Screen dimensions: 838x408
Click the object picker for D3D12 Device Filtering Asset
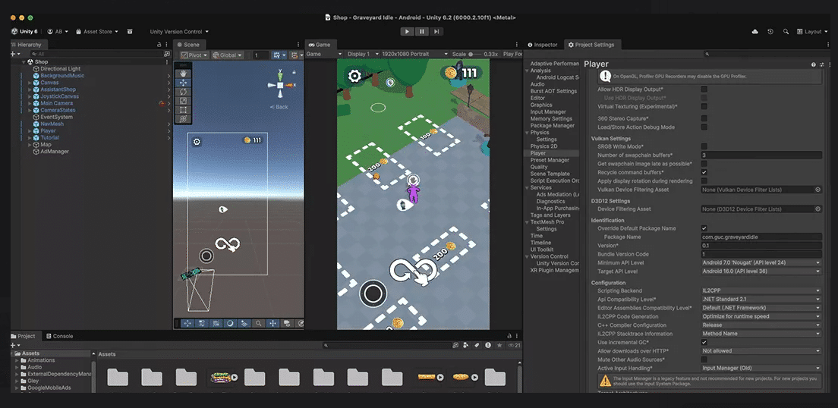click(x=818, y=209)
